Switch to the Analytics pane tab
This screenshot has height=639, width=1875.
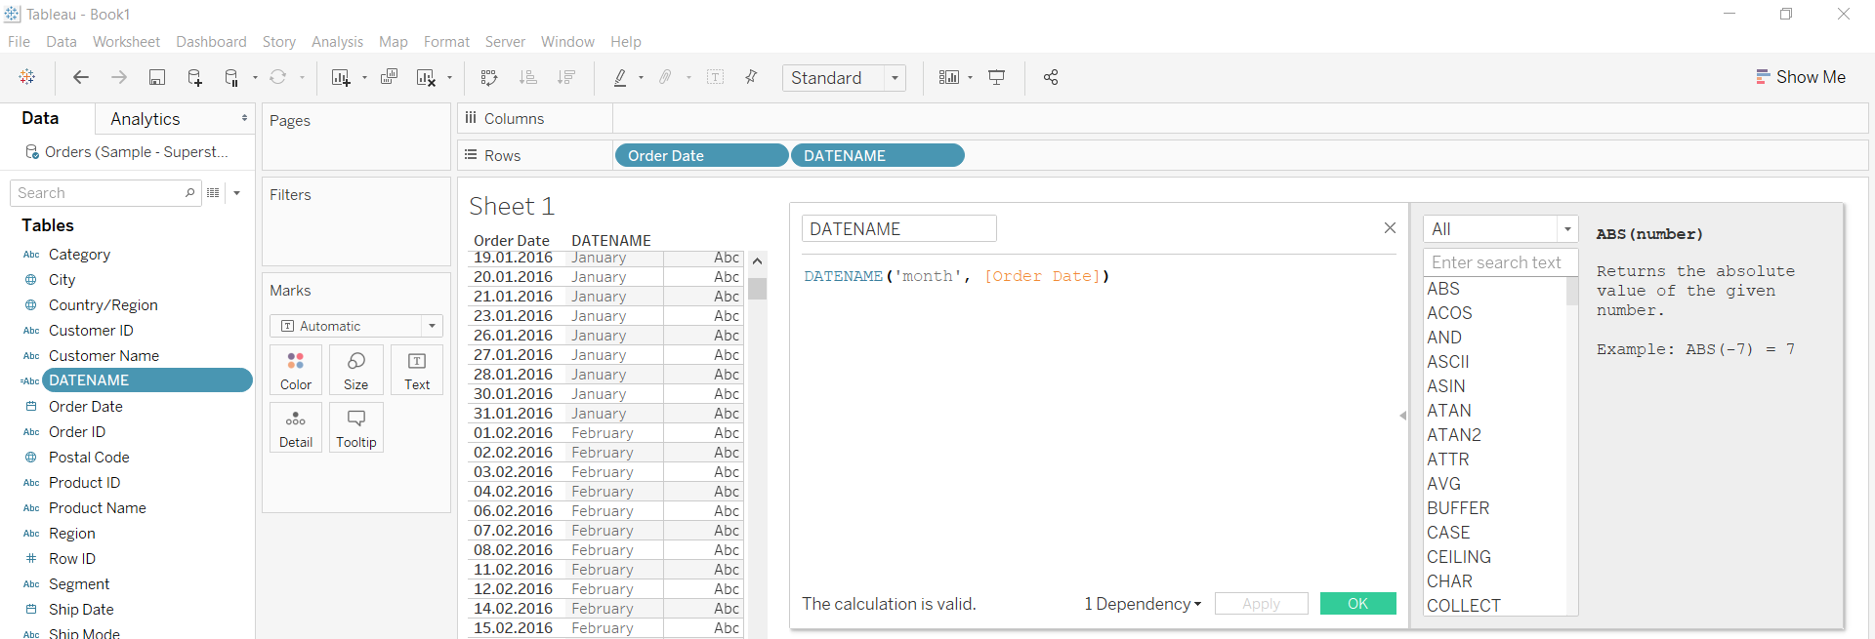pos(146,119)
